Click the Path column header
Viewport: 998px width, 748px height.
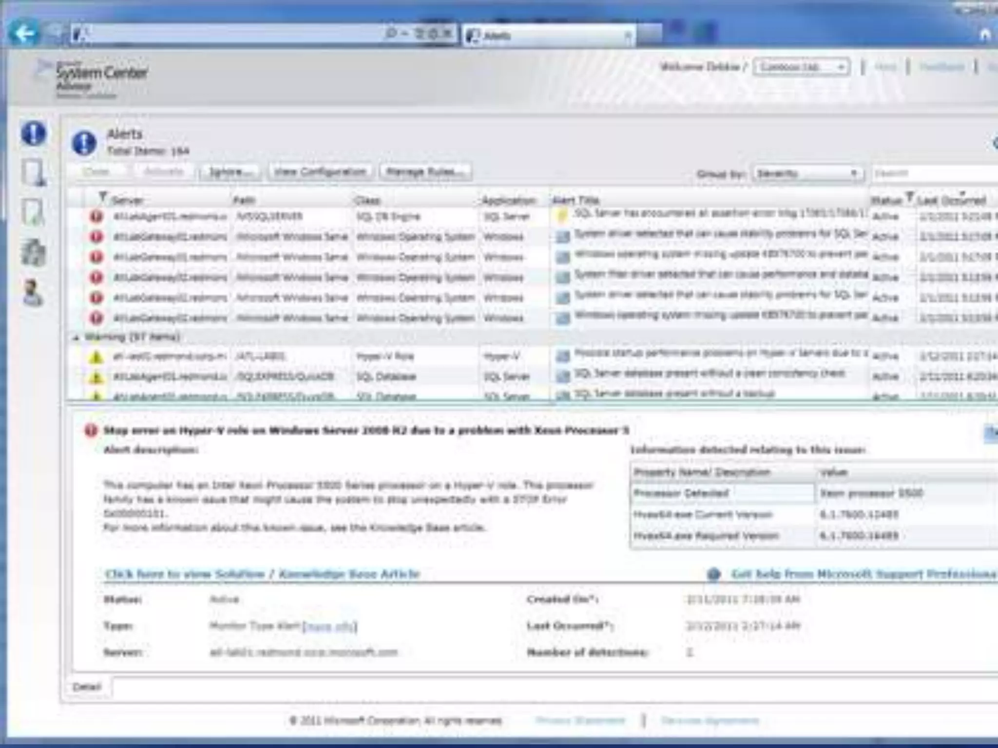pyautogui.click(x=244, y=200)
